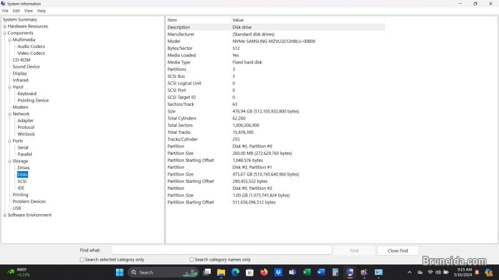Screen dimensions: 499x280
Task: Open Excel from the taskbar
Action: [307, 273]
